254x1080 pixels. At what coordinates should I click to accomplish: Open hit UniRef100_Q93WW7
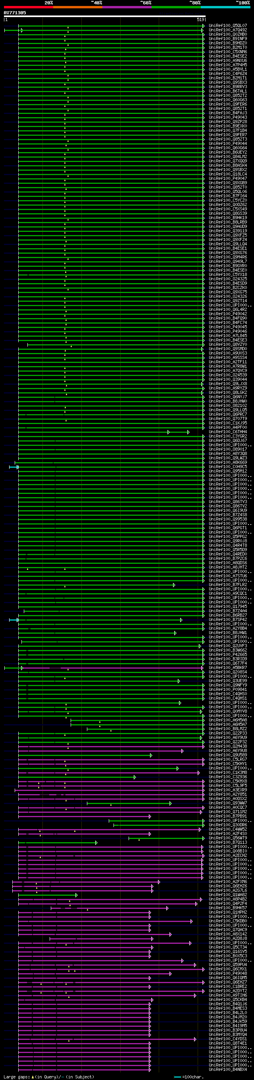228,803
